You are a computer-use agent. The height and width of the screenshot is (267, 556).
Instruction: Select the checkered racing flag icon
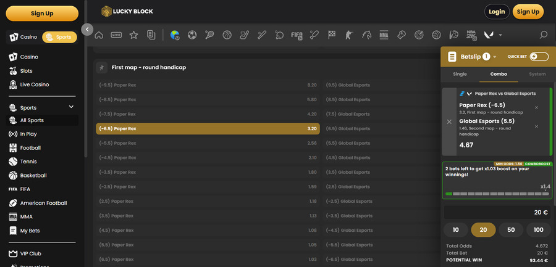(332, 35)
